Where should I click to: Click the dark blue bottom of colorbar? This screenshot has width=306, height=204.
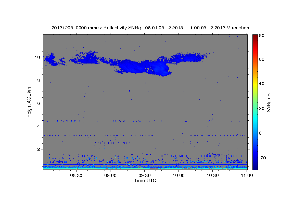[255, 167]
